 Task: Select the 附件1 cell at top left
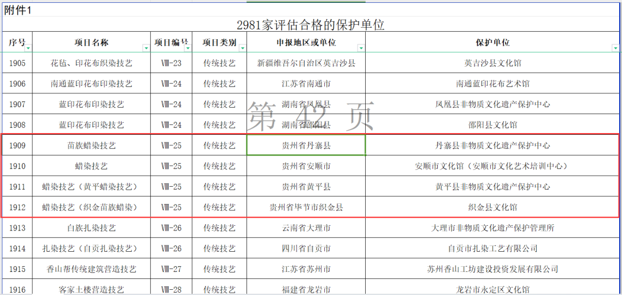pos(18,10)
